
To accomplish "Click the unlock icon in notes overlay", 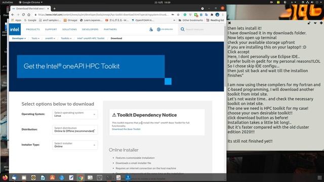I will [309, 23].
